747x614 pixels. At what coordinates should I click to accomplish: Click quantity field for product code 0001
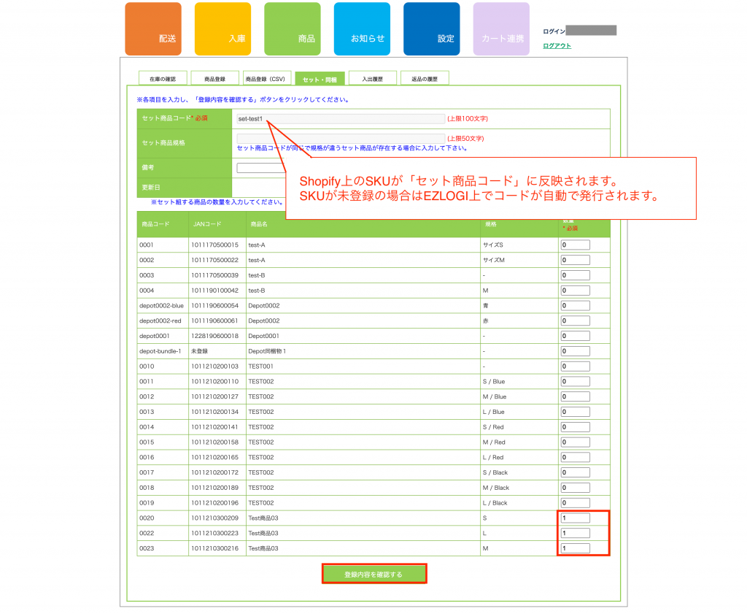tap(575, 245)
